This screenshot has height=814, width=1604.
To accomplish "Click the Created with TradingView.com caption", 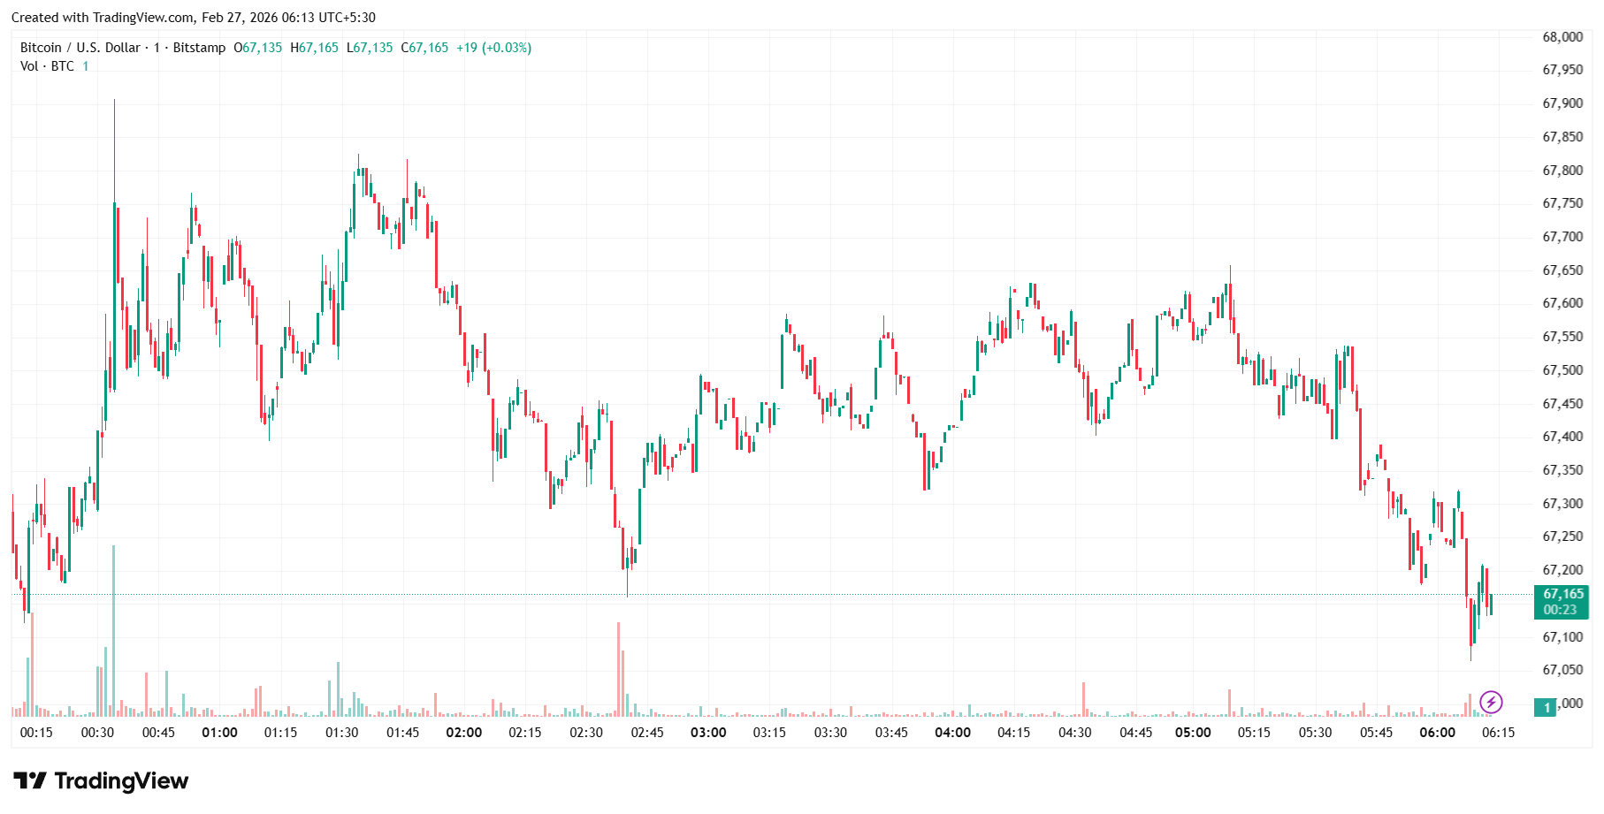I will pos(103,18).
